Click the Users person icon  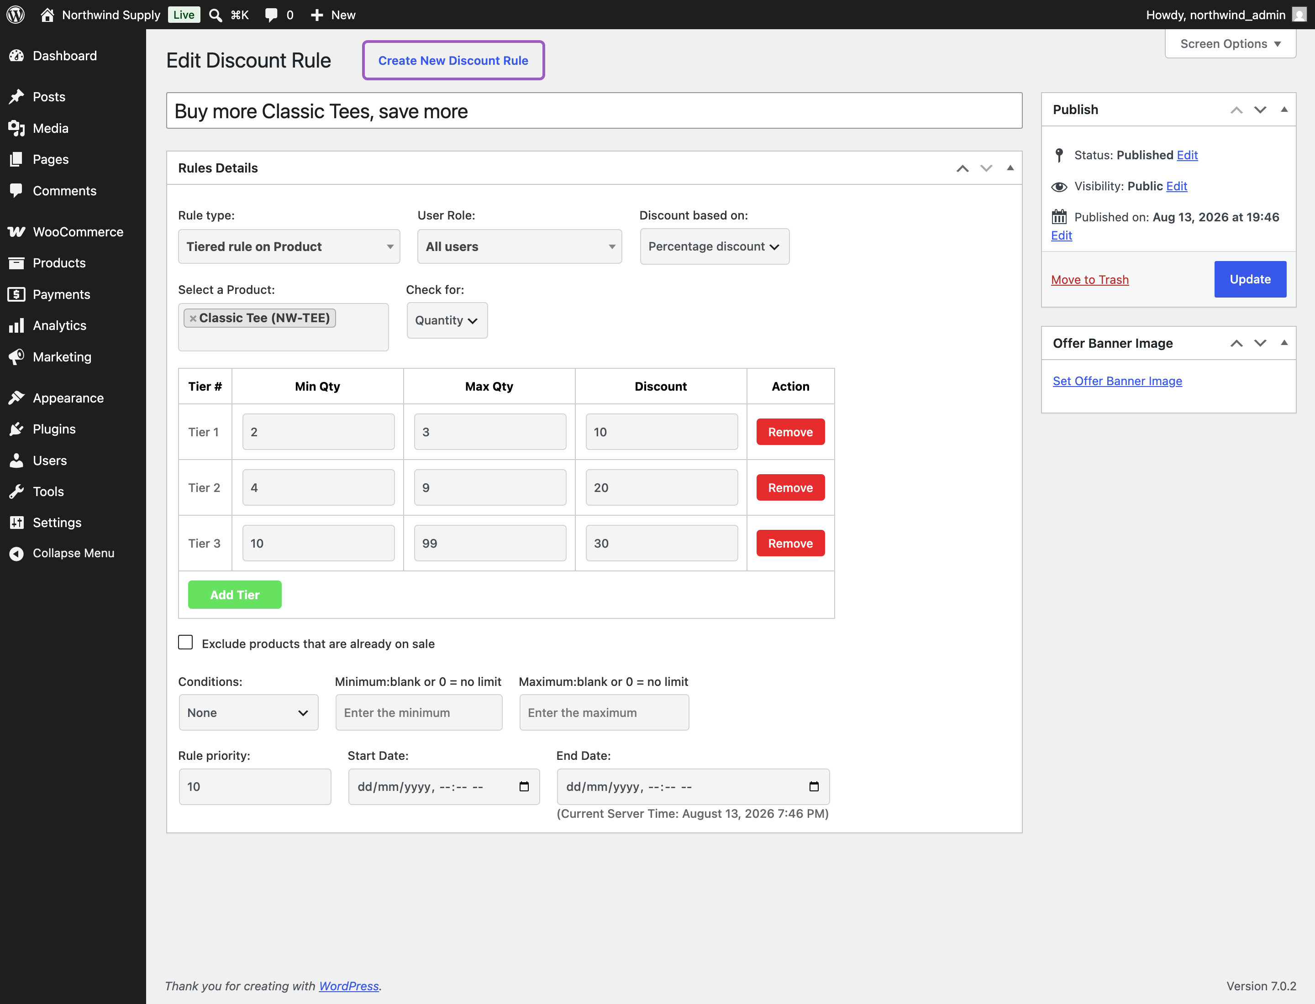point(17,460)
